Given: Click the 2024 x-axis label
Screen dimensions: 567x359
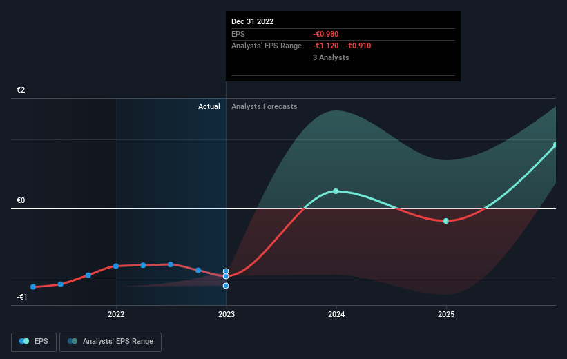Looking at the screenshot, I should [x=336, y=315].
